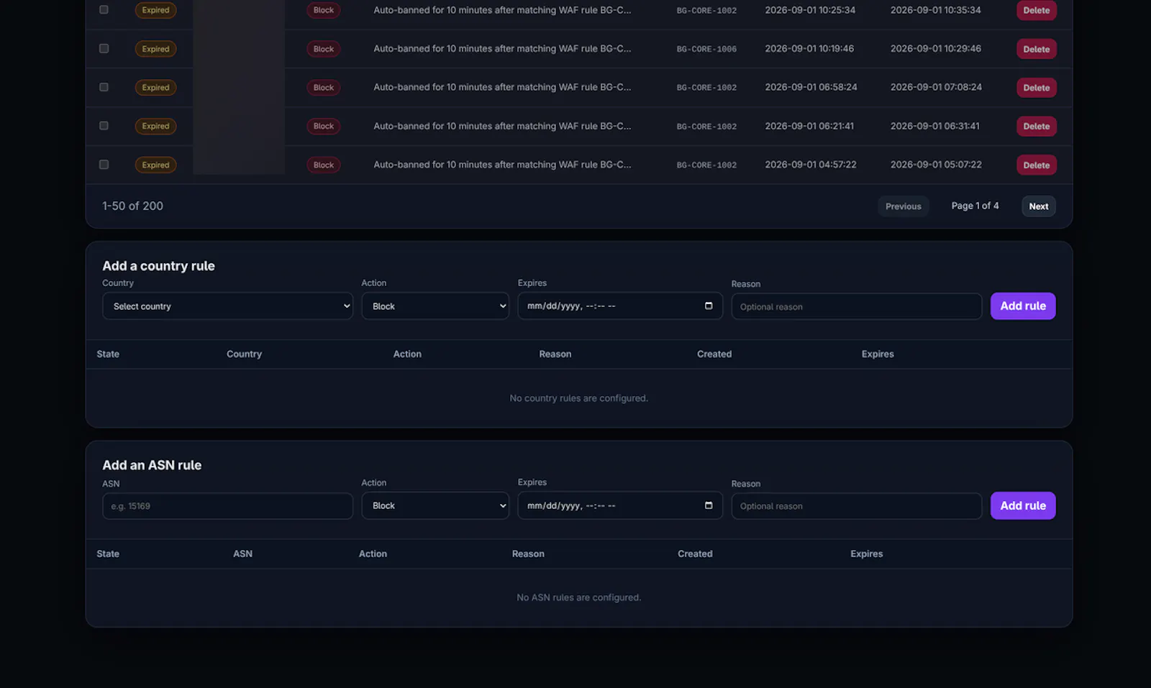Viewport: 1151px width, 688px height.
Task: Delete the ban created at 10:25:34
Action: click(x=1036, y=10)
